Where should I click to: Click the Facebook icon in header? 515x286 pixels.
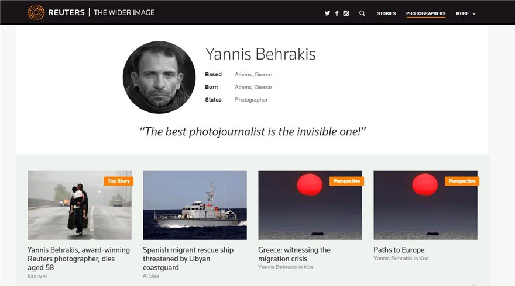337,13
